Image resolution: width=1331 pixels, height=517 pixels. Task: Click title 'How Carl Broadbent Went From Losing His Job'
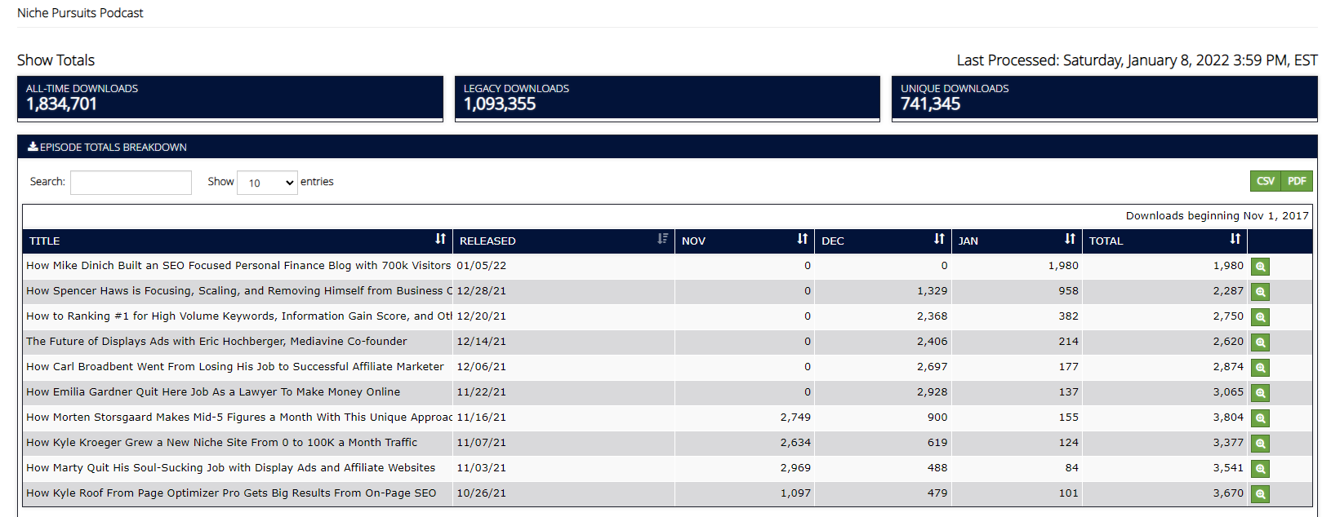click(235, 366)
